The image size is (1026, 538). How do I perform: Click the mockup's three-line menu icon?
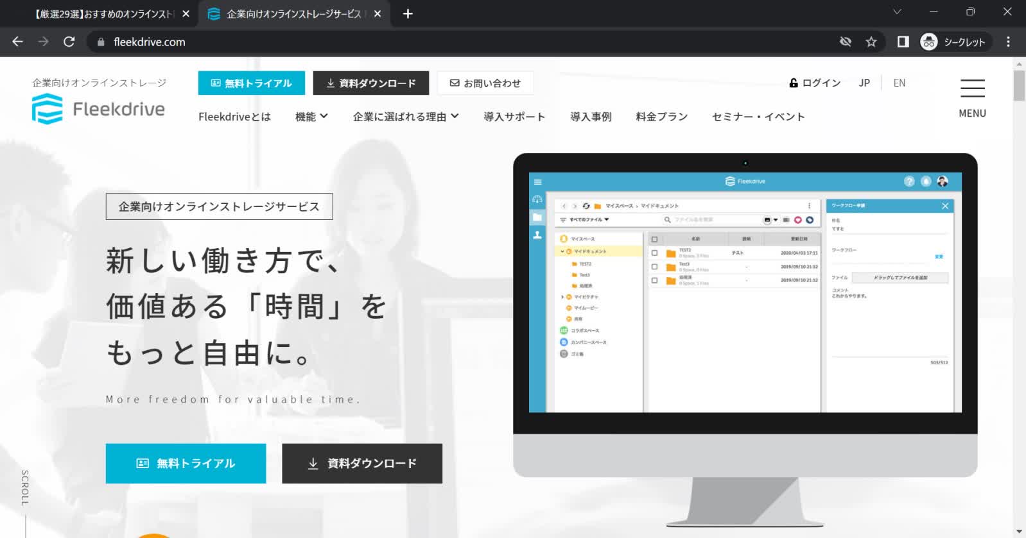click(x=538, y=182)
